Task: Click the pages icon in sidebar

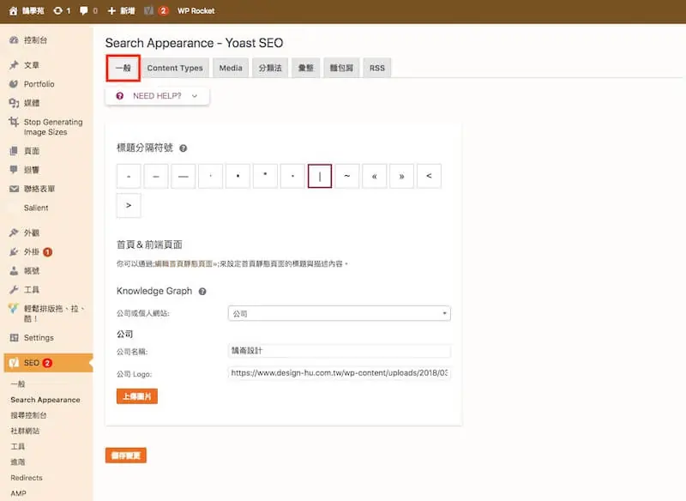Action: pos(14,151)
